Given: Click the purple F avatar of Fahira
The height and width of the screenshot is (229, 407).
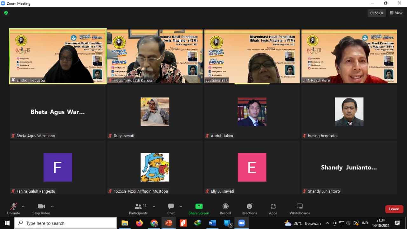Looking at the screenshot, I should (x=58, y=167).
